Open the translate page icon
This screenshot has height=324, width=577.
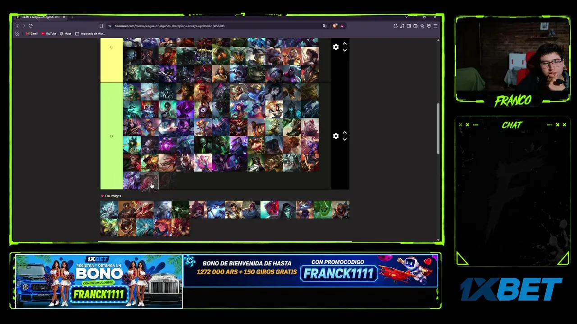325,26
